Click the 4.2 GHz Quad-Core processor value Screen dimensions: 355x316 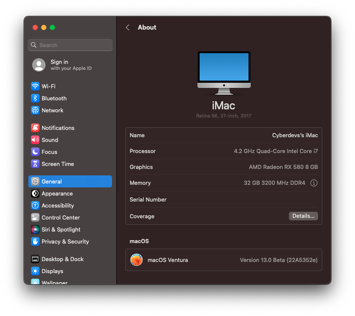[x=276, y=151]
